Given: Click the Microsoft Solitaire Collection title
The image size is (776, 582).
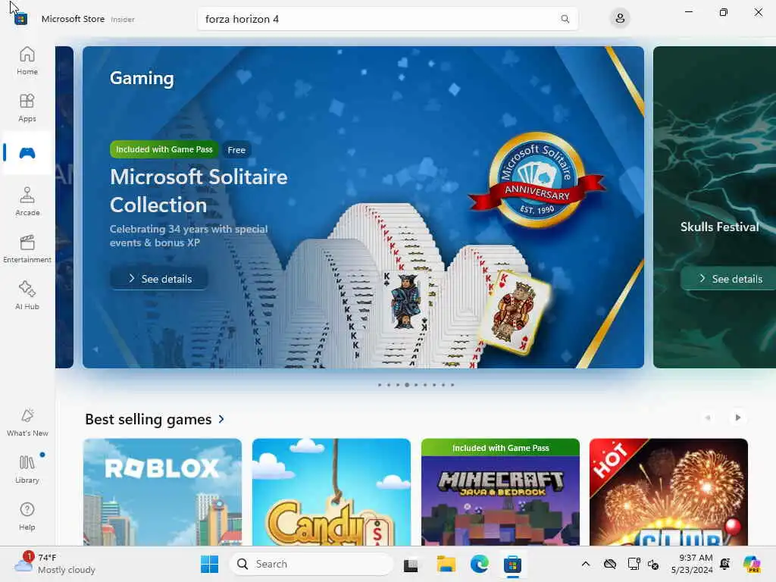Looking at the screenshot, I should (x=199, y=190).
